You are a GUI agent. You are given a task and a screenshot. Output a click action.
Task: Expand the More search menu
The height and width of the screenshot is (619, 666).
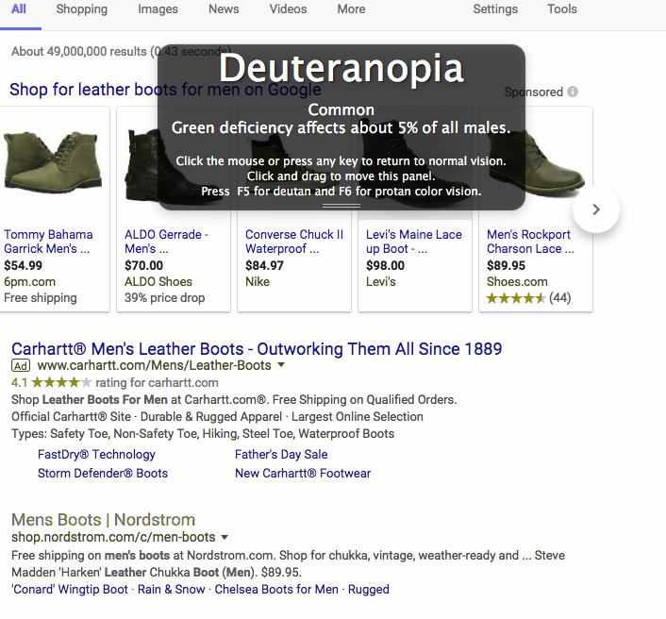pyautogui.click(x=351, y=9)
